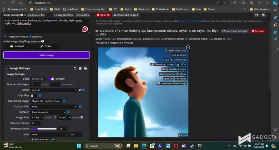Click the Guidance Scale slider
The width and height of the screenshot is (279, 150).
(x=44, y=129)
